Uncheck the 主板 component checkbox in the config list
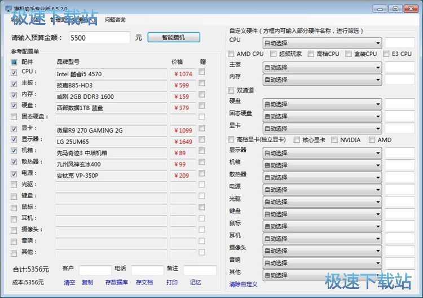 click(14, 84)
